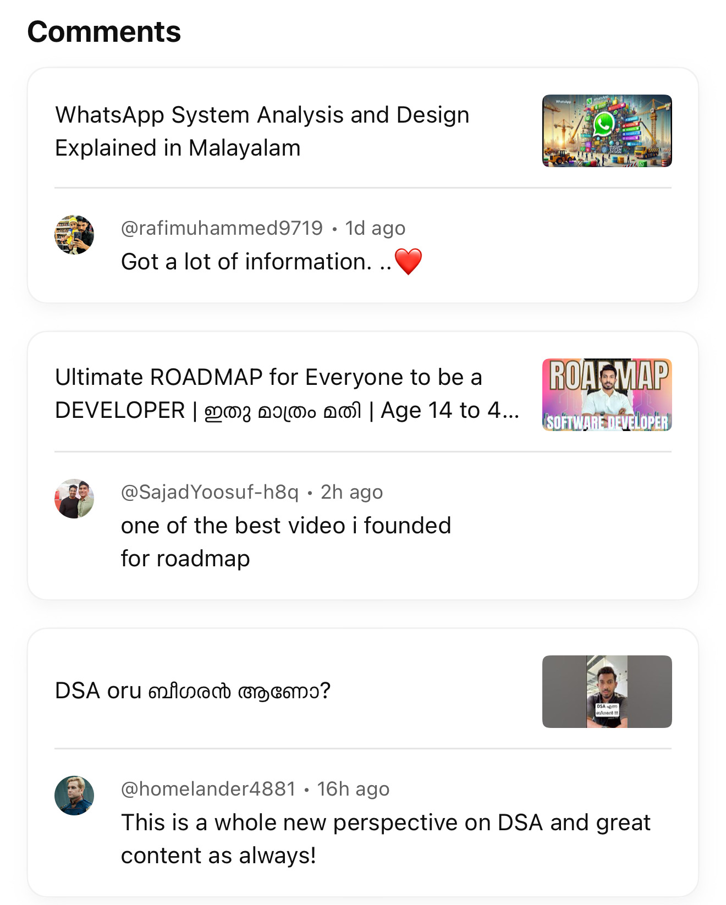Image resolution: width=726 pixels, height=905 pixels.
Task: Open the @rafimuhammed9719 username link
Action: click(222, 228)
